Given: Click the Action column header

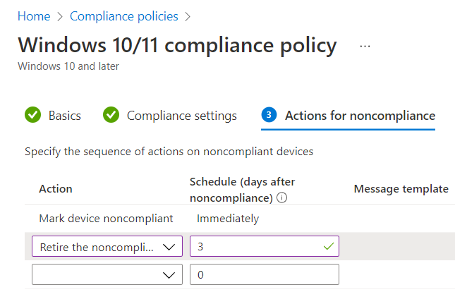Looking at the screenshot, I should [56, 189].
